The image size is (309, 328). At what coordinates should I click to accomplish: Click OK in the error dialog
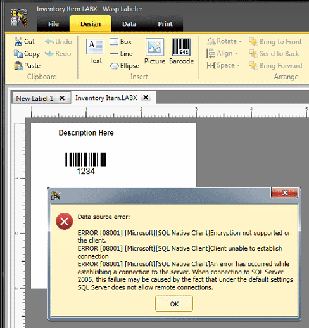point(174,303)
